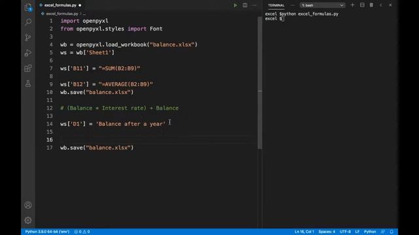Click 'balance.xlsx' string on line 4

(172, 45)
